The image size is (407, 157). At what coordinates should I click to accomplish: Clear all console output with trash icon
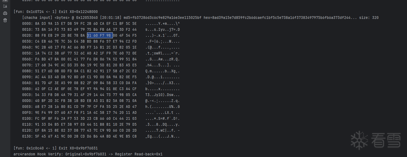(5, 20)
